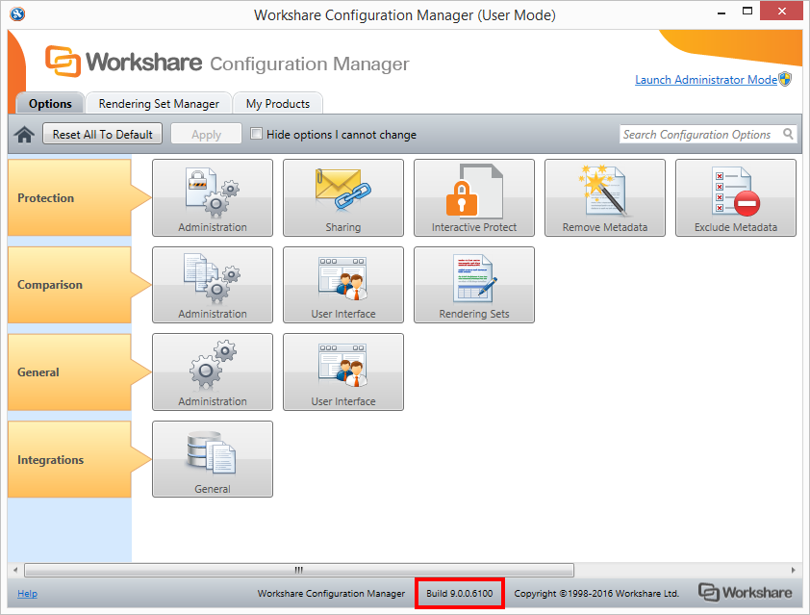Switch to My Products tab

click(x=278, y=104)
